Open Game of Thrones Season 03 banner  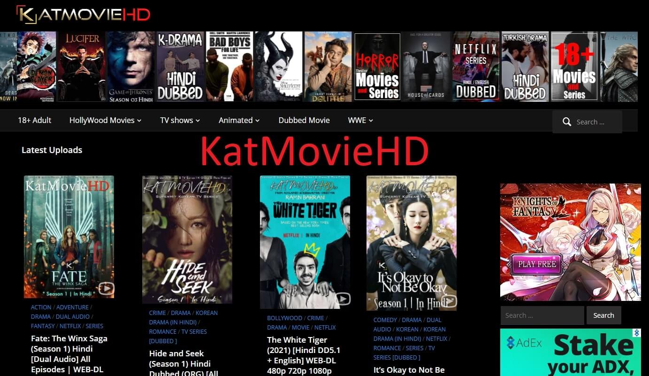(x=131, y=66)
